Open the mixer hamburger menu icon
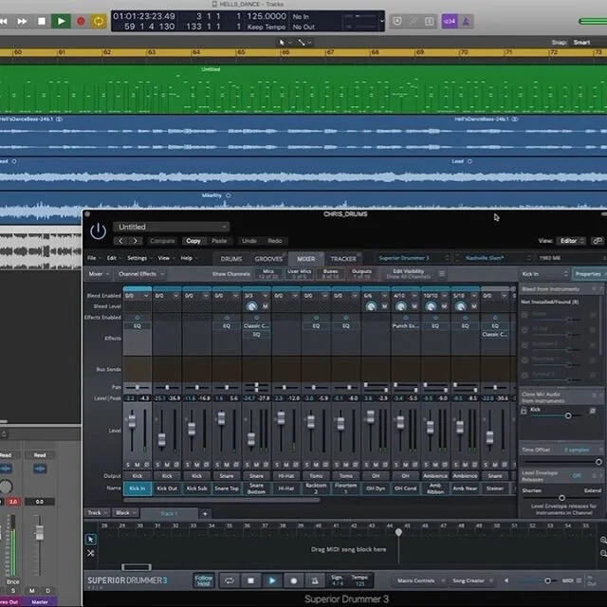607x607 pixels. 442,274
